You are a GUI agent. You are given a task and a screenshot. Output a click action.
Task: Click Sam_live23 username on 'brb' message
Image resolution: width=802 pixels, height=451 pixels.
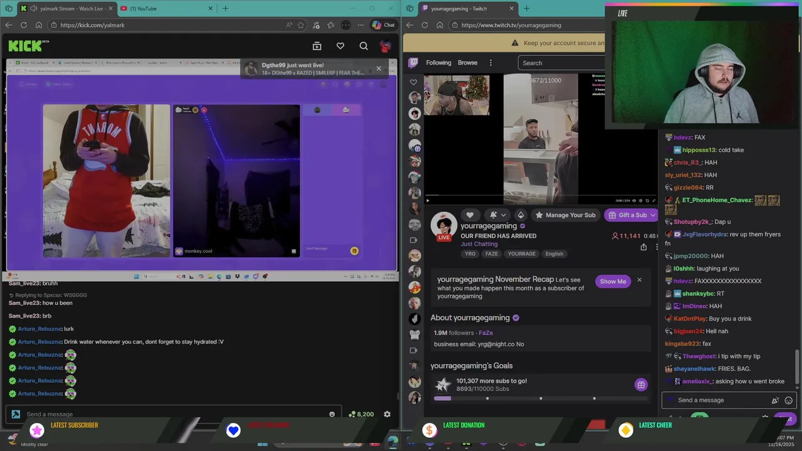(x=24, y=316)
